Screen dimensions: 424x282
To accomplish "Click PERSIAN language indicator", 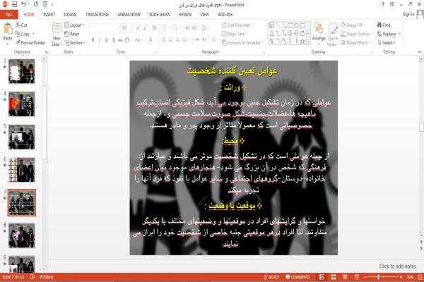I will click(46, 277).
